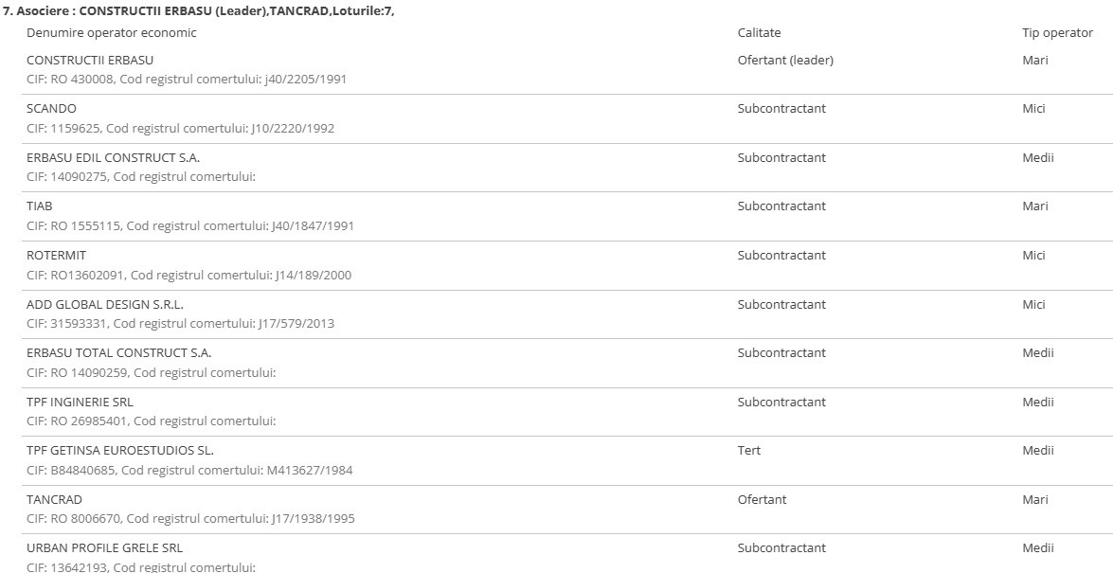The height and width of the screenshot is (573, 1113).
Task: Select the TIAB operator name
Action: 39,206
